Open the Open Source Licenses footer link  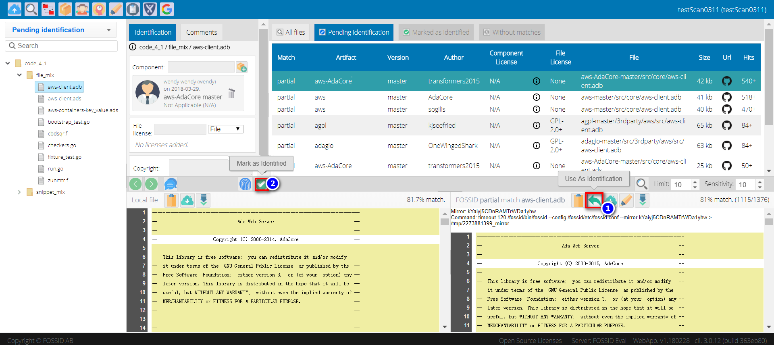(x=530, y=341)
